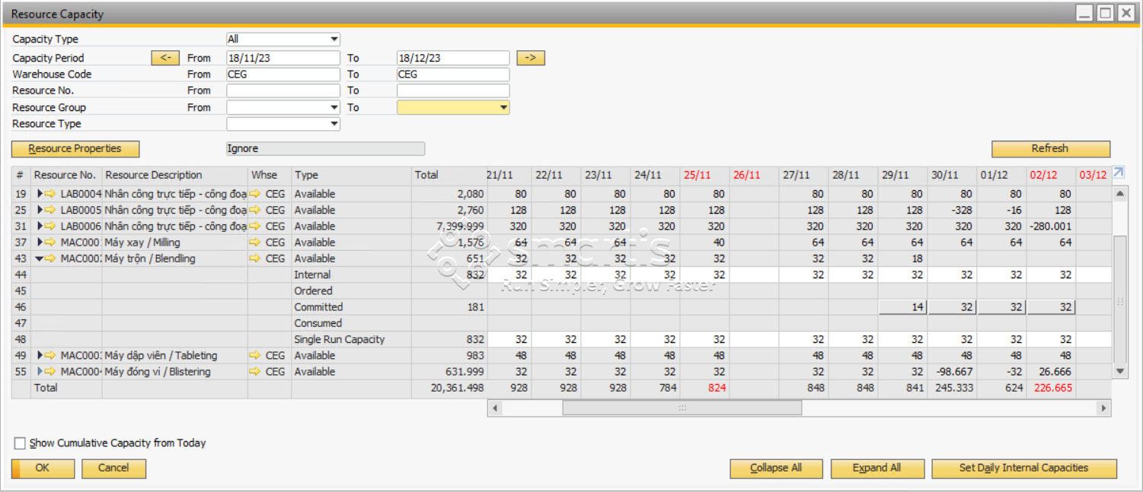Click the Total column header

pyautogui.click(x=449, y=175)
